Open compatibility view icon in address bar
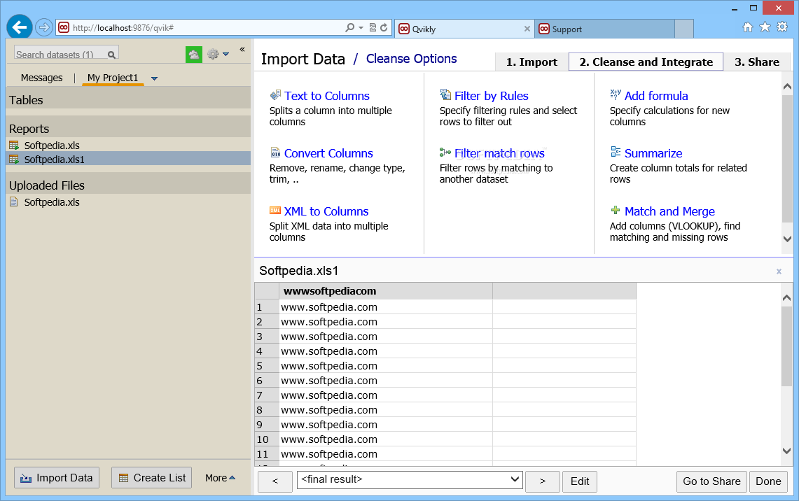Viewport: 799px width, 501px height. [x=373, y=27]
